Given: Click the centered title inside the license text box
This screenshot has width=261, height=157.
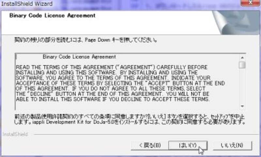Looking at the screenshot, I should coord(79,57).
